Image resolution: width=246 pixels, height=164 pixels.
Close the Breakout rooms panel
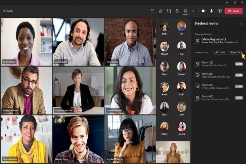point(241,24)
